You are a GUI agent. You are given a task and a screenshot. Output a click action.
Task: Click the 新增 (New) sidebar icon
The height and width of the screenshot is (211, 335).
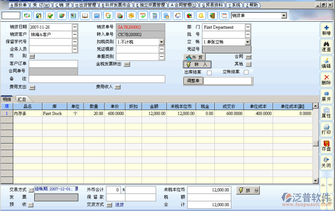(x=326, y=30)
